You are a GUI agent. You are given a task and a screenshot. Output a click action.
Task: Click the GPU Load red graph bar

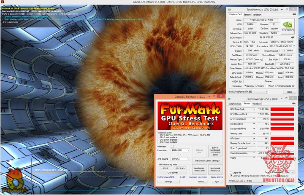(x=282, y=139)
